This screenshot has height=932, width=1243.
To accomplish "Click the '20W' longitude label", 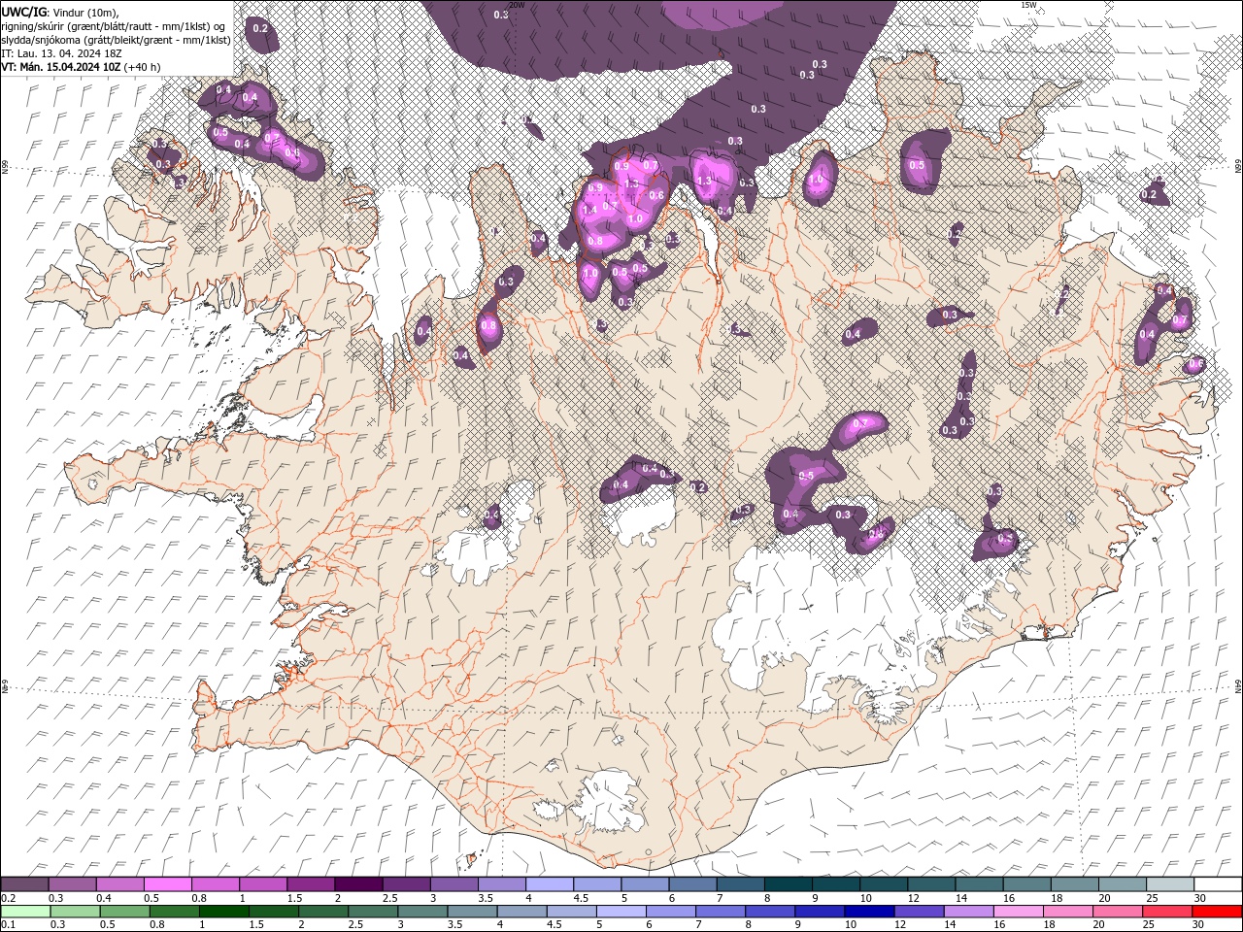I will pyautogui.click(x=518, y=5).
